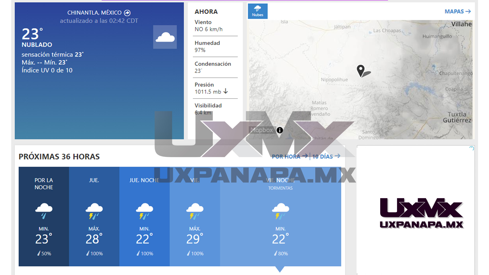Click the NUBLADO condition text
The height and width of the screenshot is (275, 489).
coord(37,45)
